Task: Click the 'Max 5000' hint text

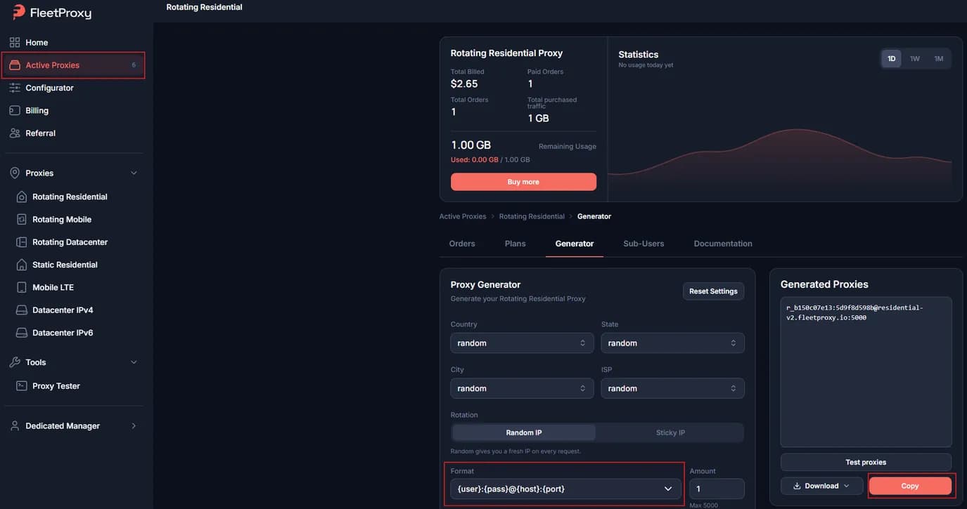Action: pos(704,505)
